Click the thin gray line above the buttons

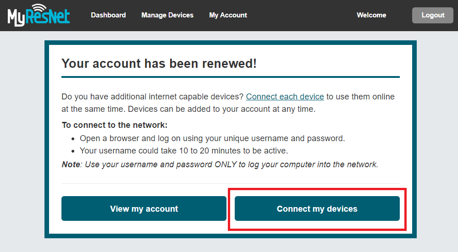point(231,183)
